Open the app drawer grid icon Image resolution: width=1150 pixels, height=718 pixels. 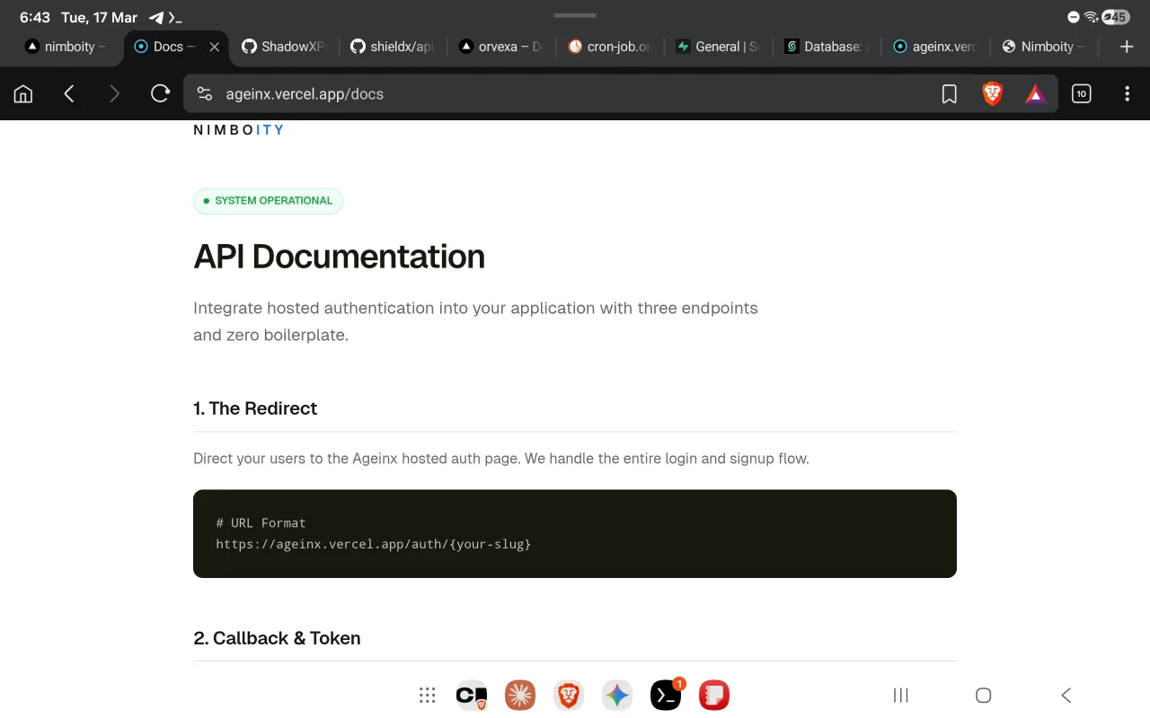pyautogui.click(x=428, y=695)
